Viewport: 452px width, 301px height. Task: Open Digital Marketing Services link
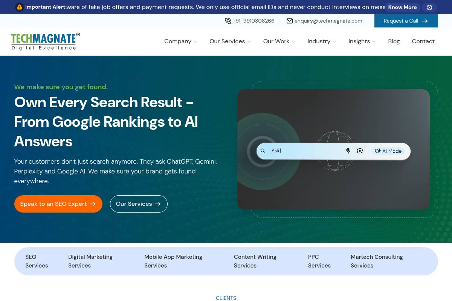point(90,261)
